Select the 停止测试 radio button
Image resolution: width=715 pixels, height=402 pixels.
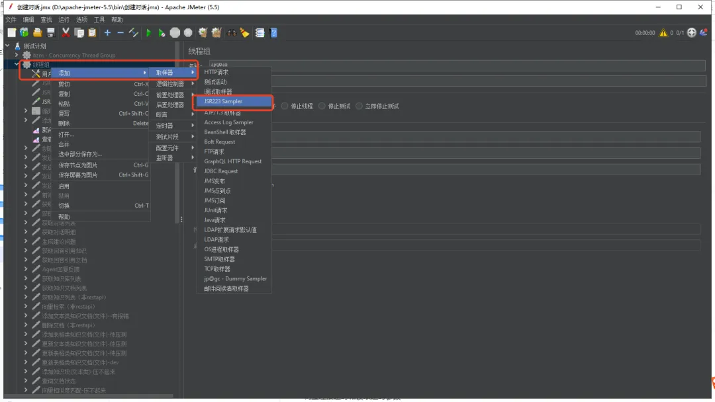point(322,106)
